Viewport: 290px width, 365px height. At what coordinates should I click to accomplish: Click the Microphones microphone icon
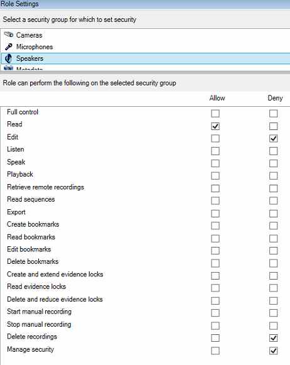9,46
